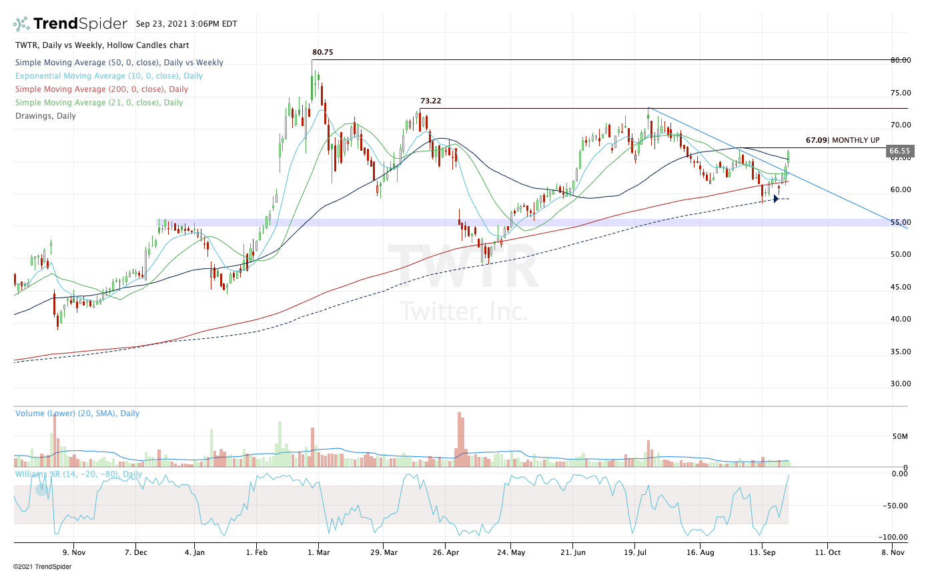Select the Exponential Moving Average 10 legend entry

tap(109, 76)
